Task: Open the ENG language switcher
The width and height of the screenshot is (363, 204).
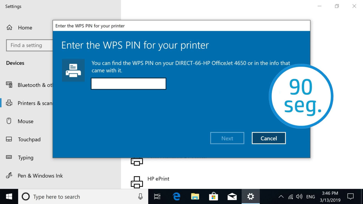Action: 310,196
